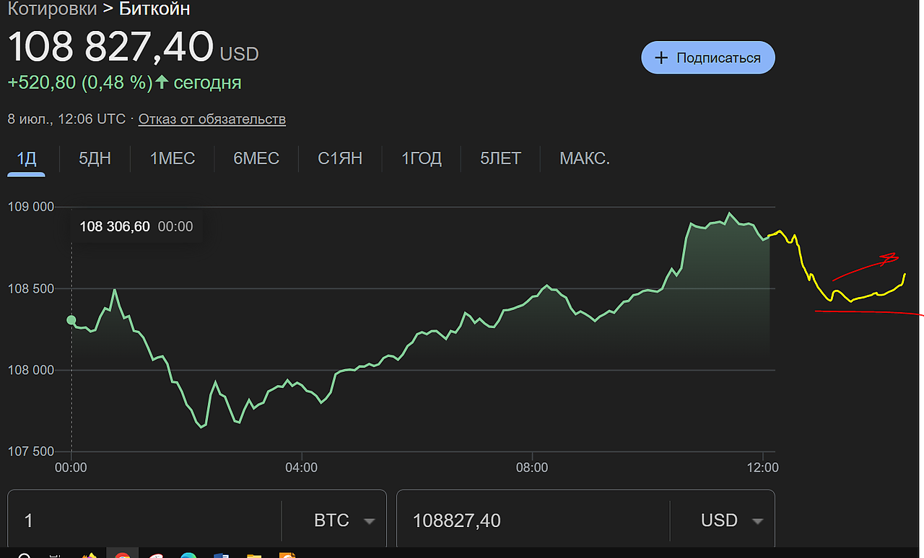Switch to the 5ДН range tab

[95, 158]
